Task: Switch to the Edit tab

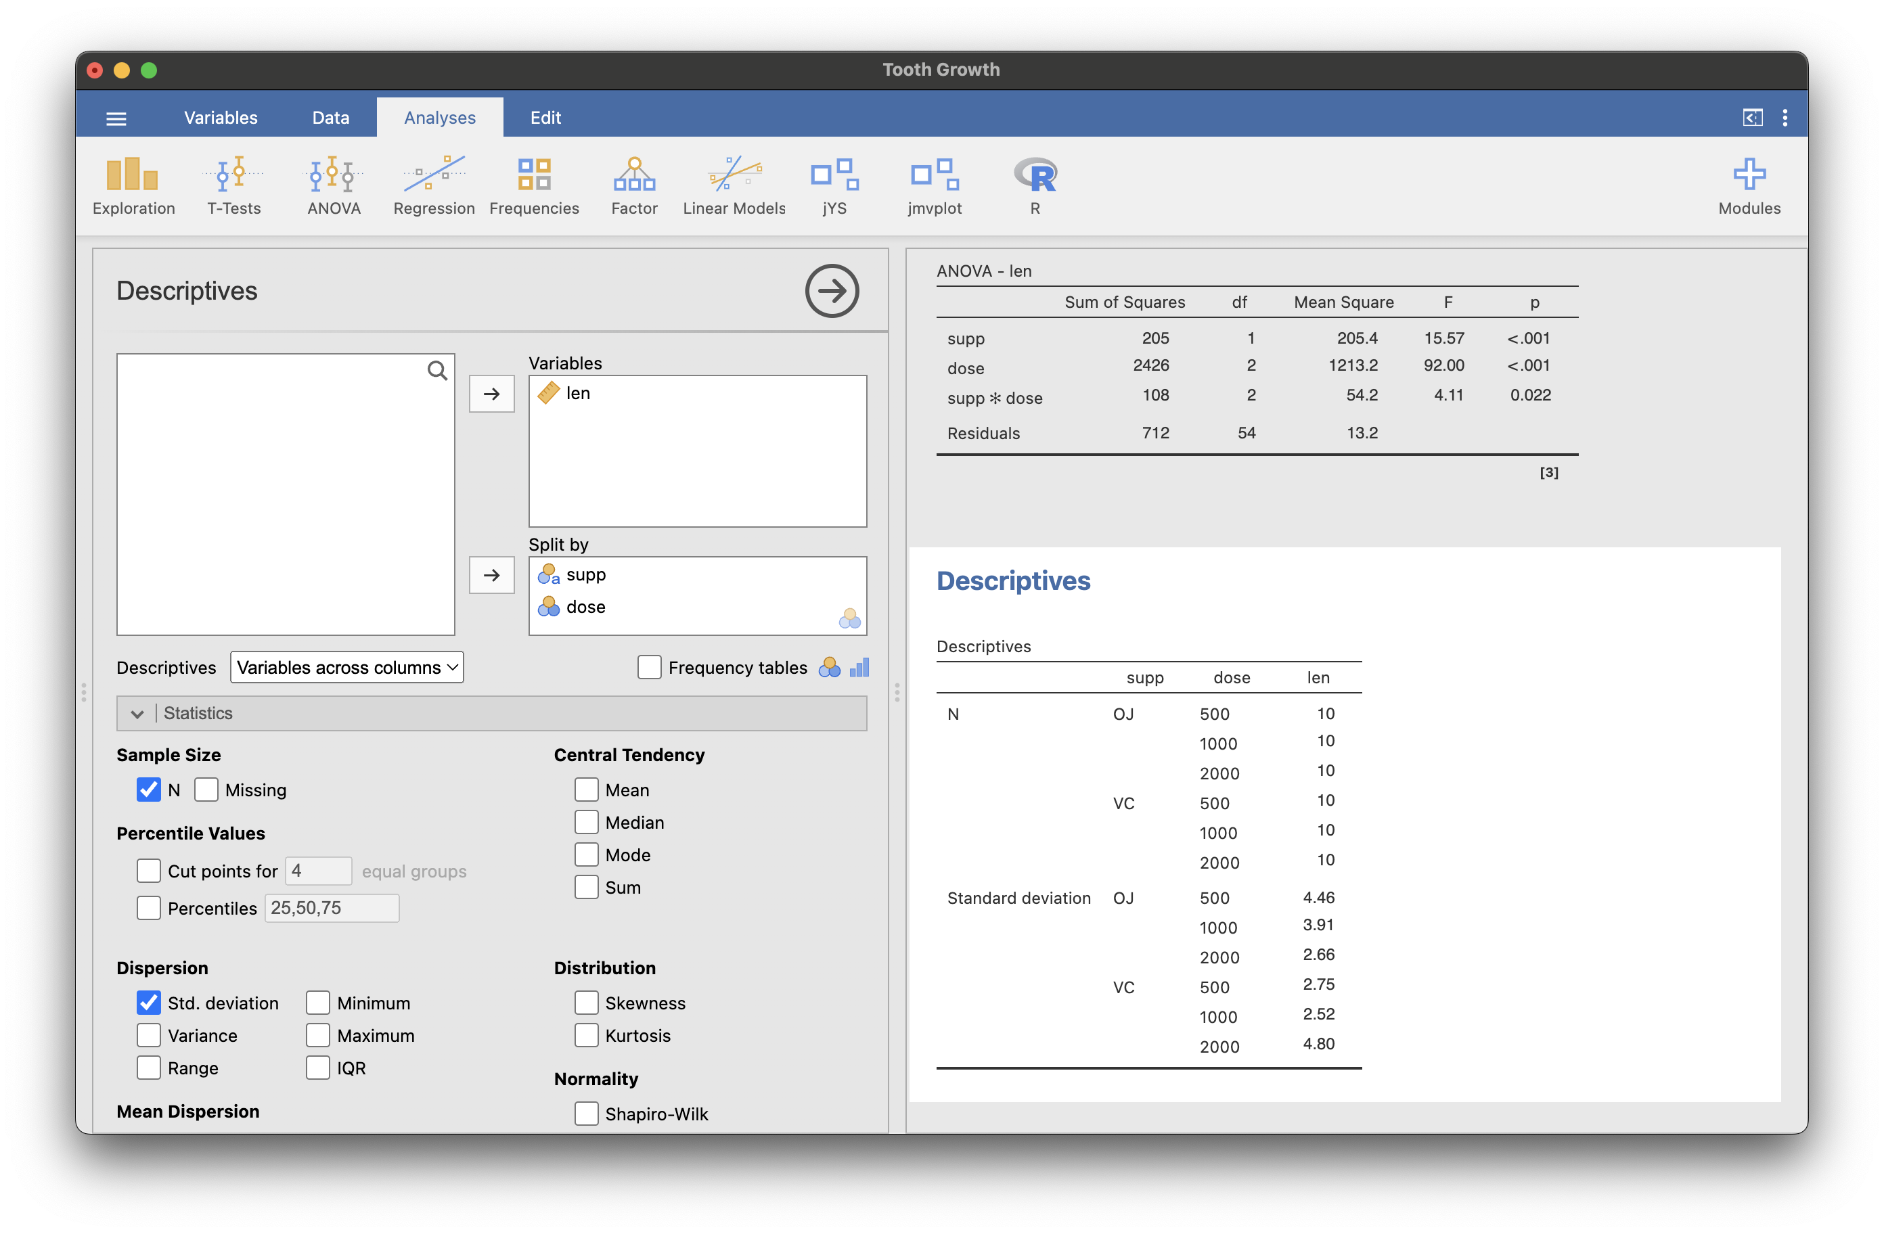Action: [545, 117]
